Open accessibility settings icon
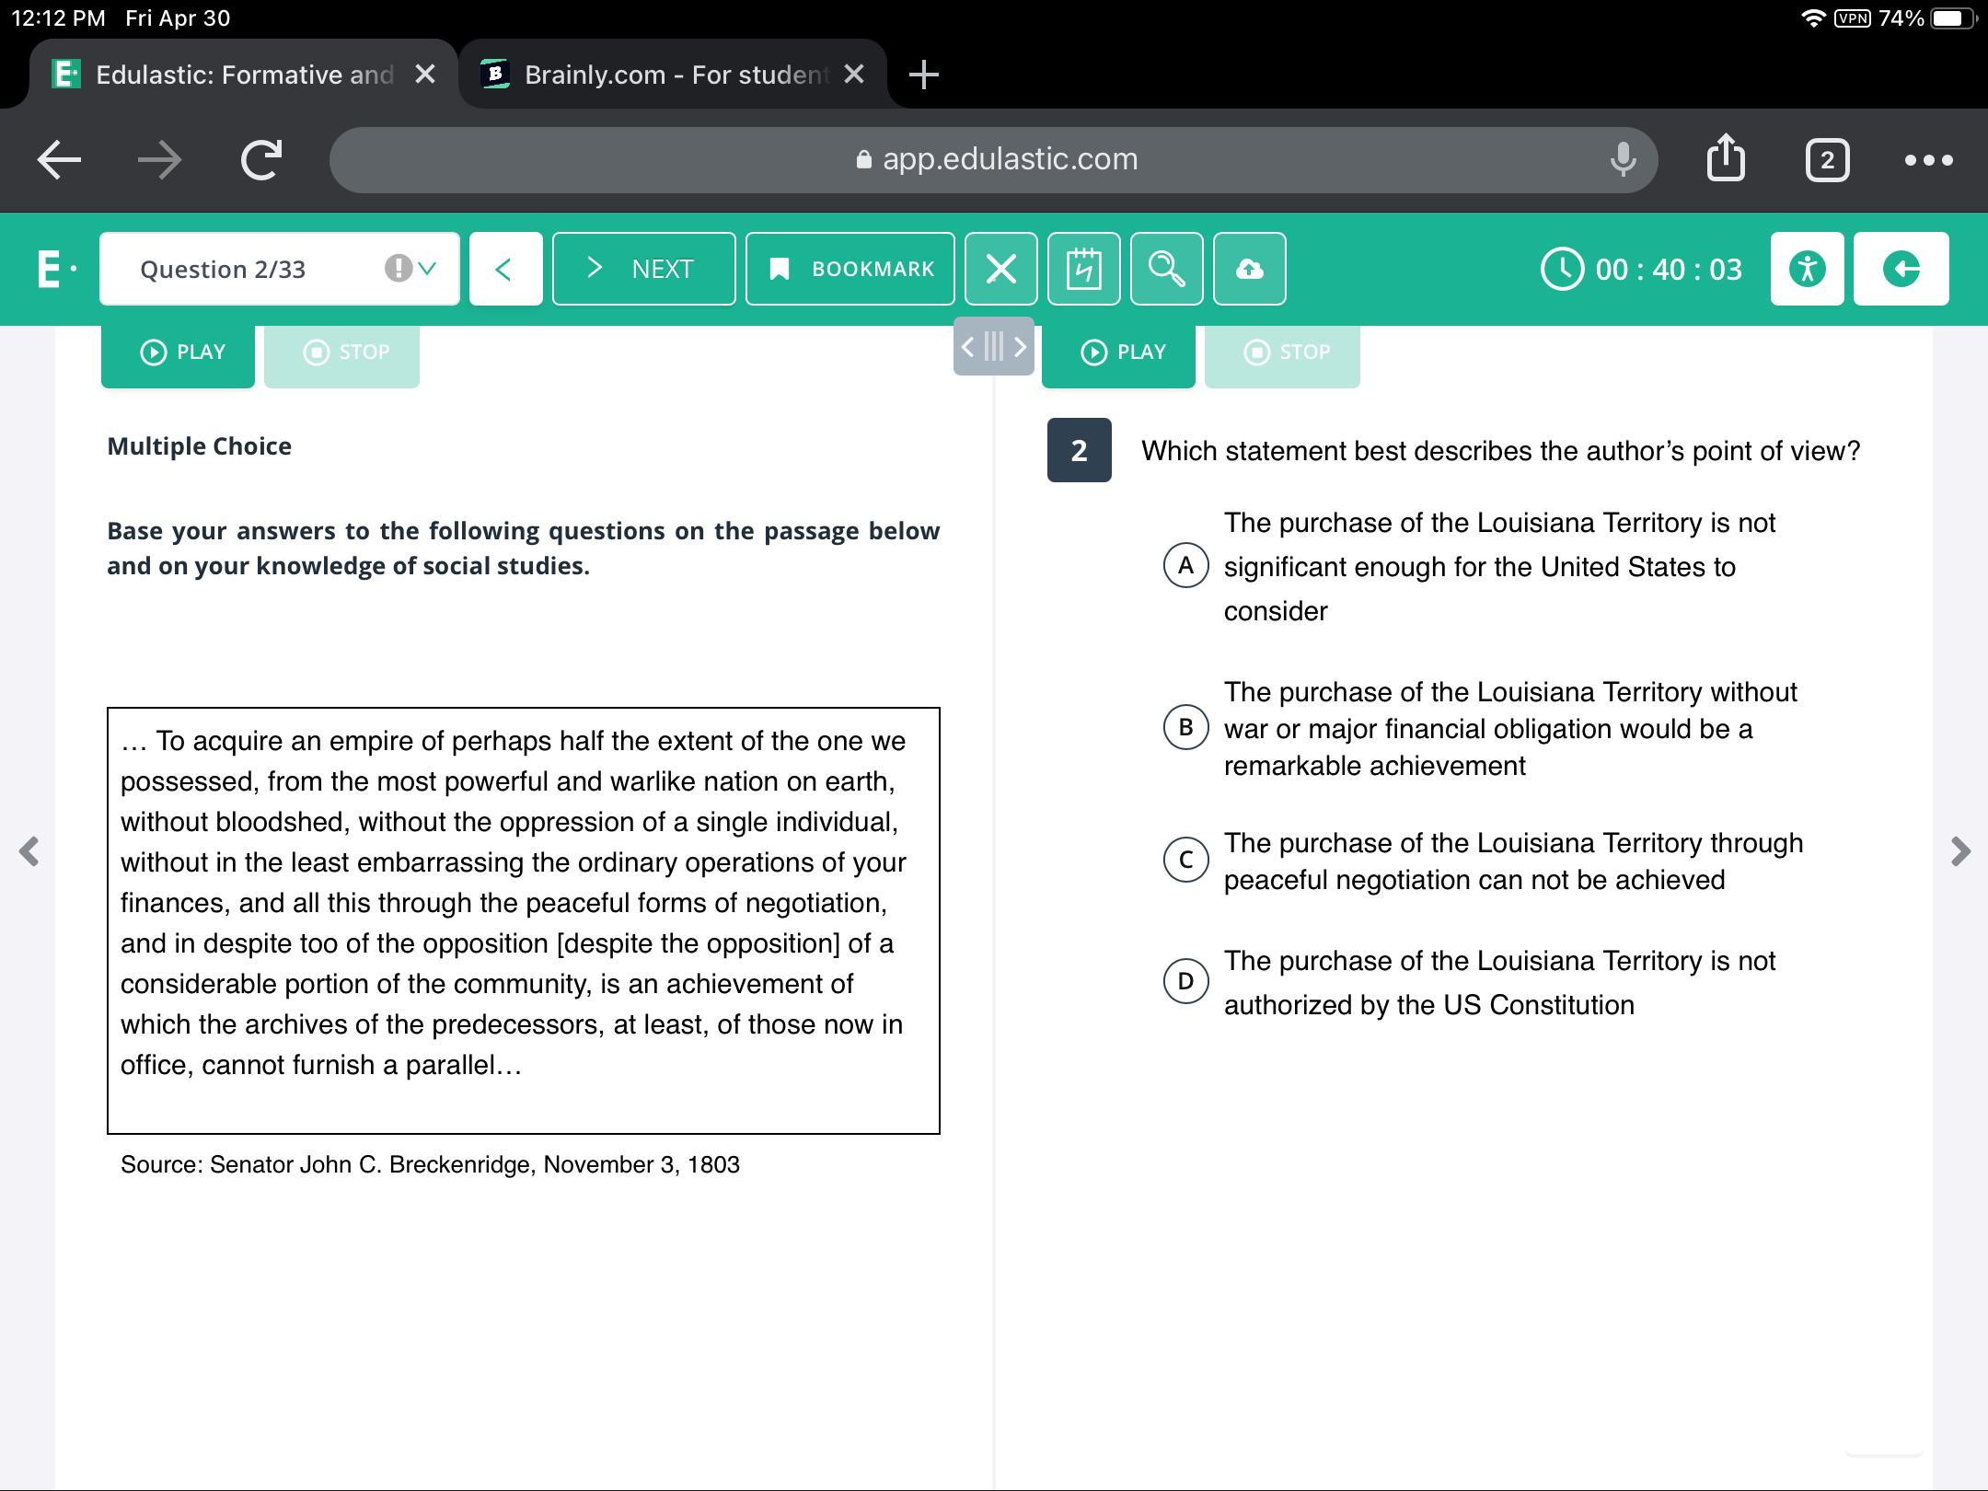 tap(1807, 269)
